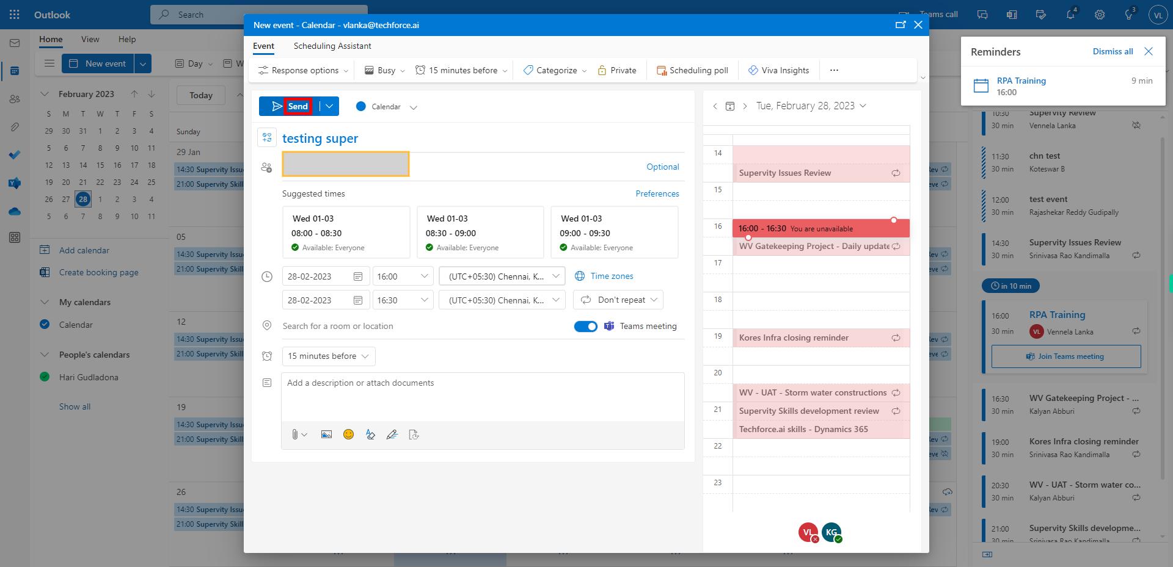Viewport: 1173px width, 567px height.
Task: Click the in 10 min badge
Action: coord(1010,286)
